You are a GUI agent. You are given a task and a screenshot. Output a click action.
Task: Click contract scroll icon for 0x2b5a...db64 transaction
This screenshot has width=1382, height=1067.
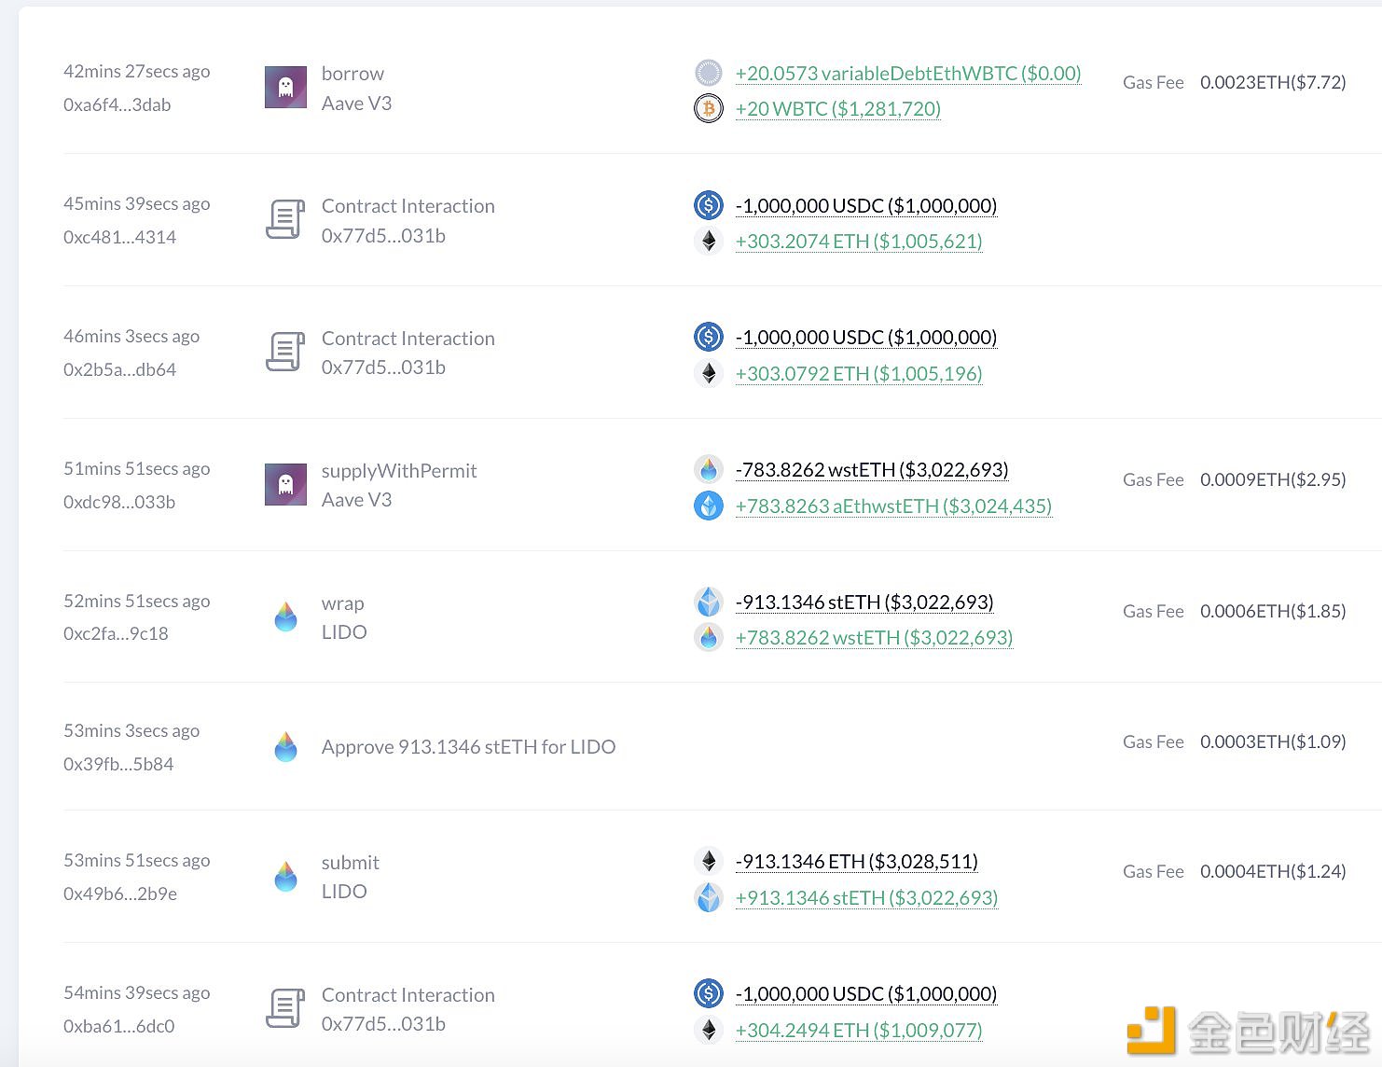tap(285, 353)
